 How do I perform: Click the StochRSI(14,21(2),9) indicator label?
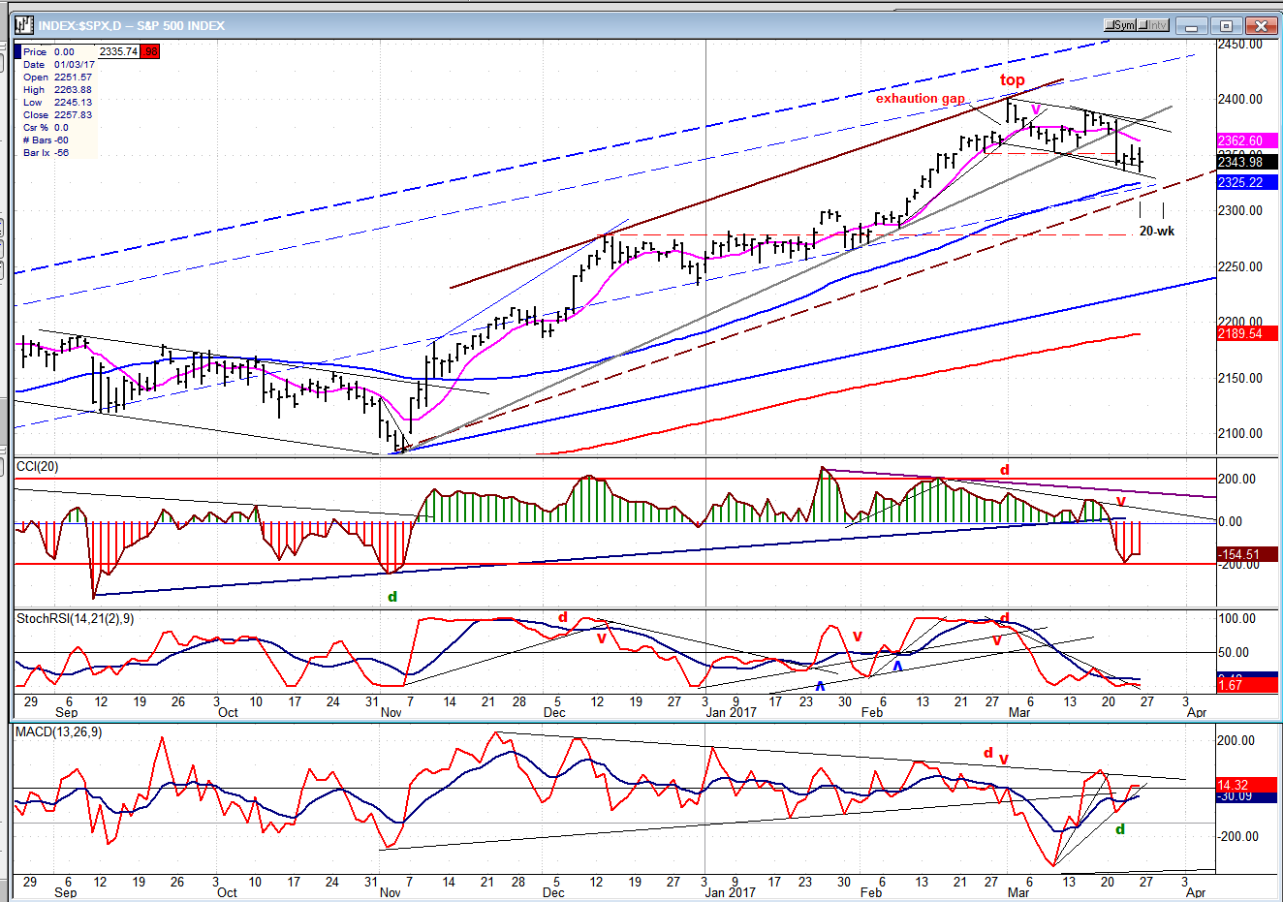[x=75, y=618]
